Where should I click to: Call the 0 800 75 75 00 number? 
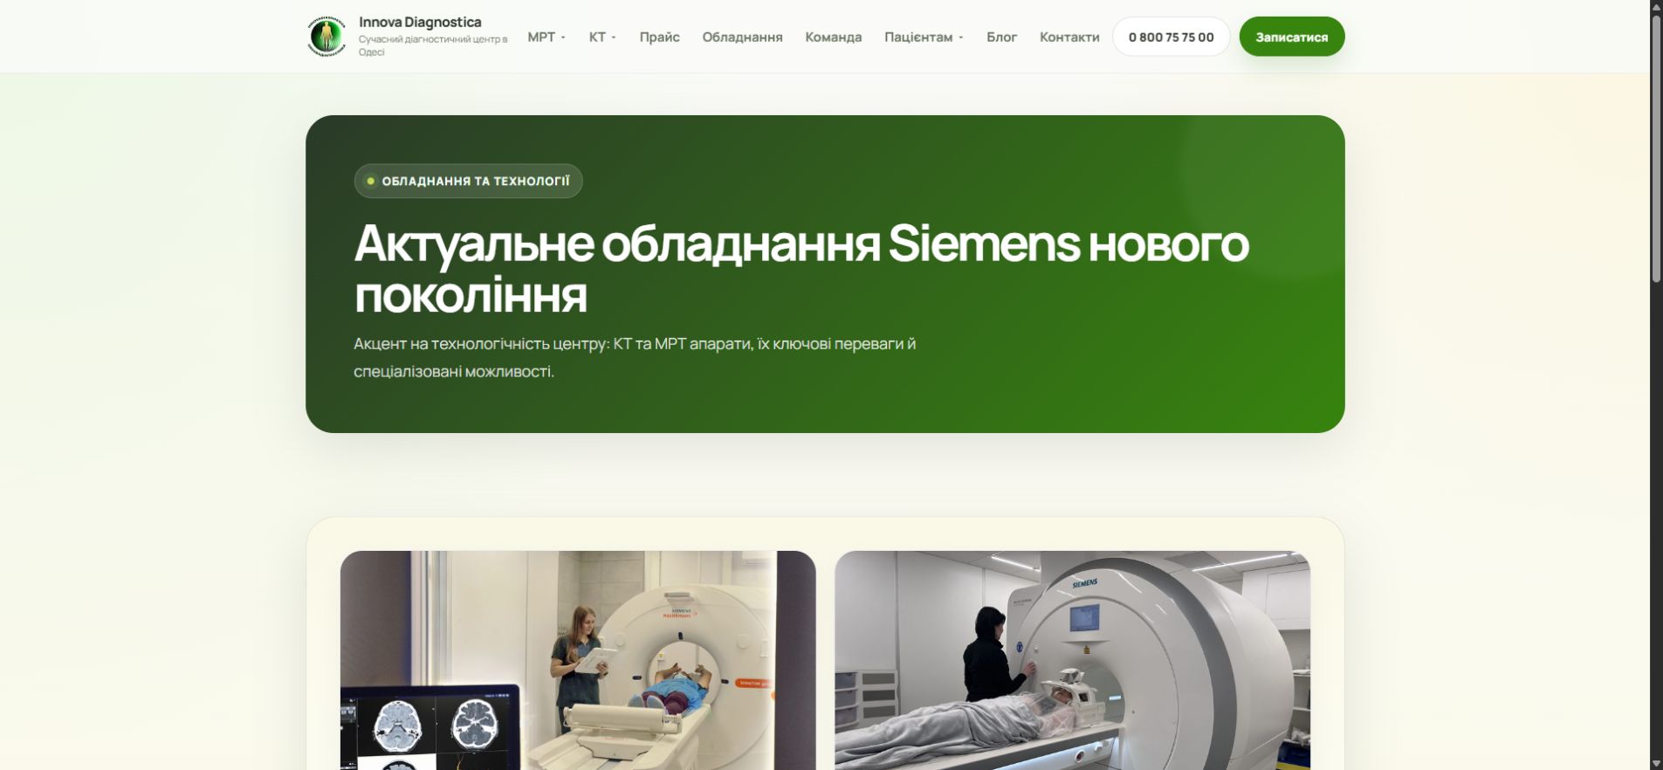[1171, 37]
